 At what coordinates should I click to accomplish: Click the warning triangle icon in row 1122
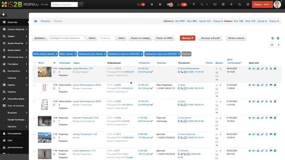click(x=182, y=154)
